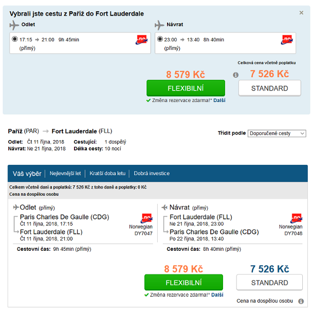Click the Norwegian DY7048 airline logo
Viewport: 313px width, 310px height.
point(297,218)
